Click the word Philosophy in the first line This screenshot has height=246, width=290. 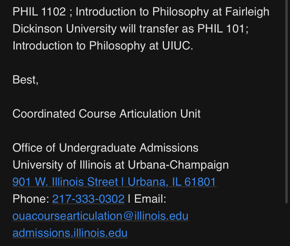181,12
